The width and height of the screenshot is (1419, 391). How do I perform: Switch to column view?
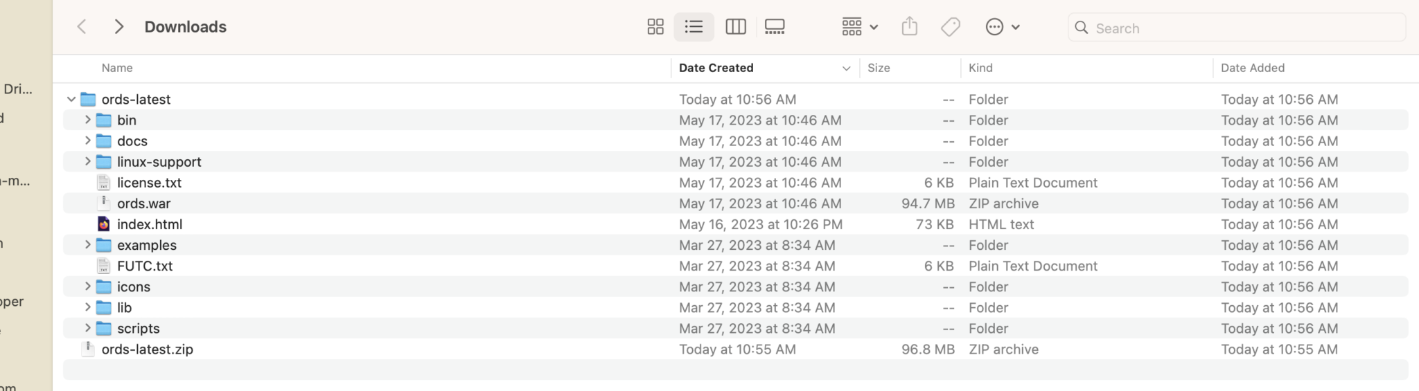[x=735, y=27]
